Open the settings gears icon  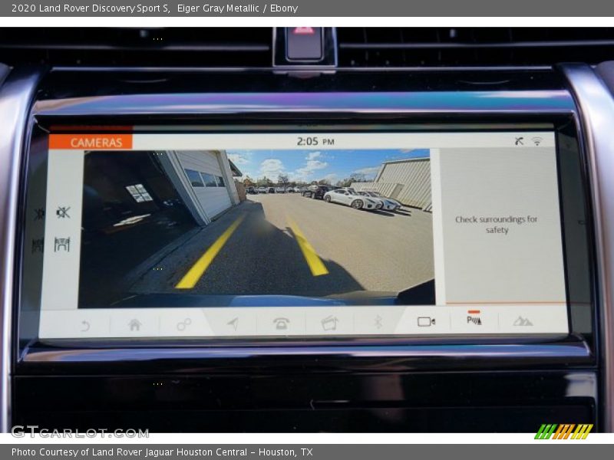[183, 324]
